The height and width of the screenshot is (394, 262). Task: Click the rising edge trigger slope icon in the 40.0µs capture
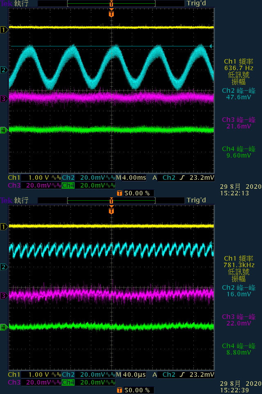click(182, 375)
